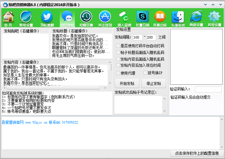The width and height of the screenshot is (225, 159).
Task: Click the 批量召唤 Skype icon
Action: tap(143, 18)
